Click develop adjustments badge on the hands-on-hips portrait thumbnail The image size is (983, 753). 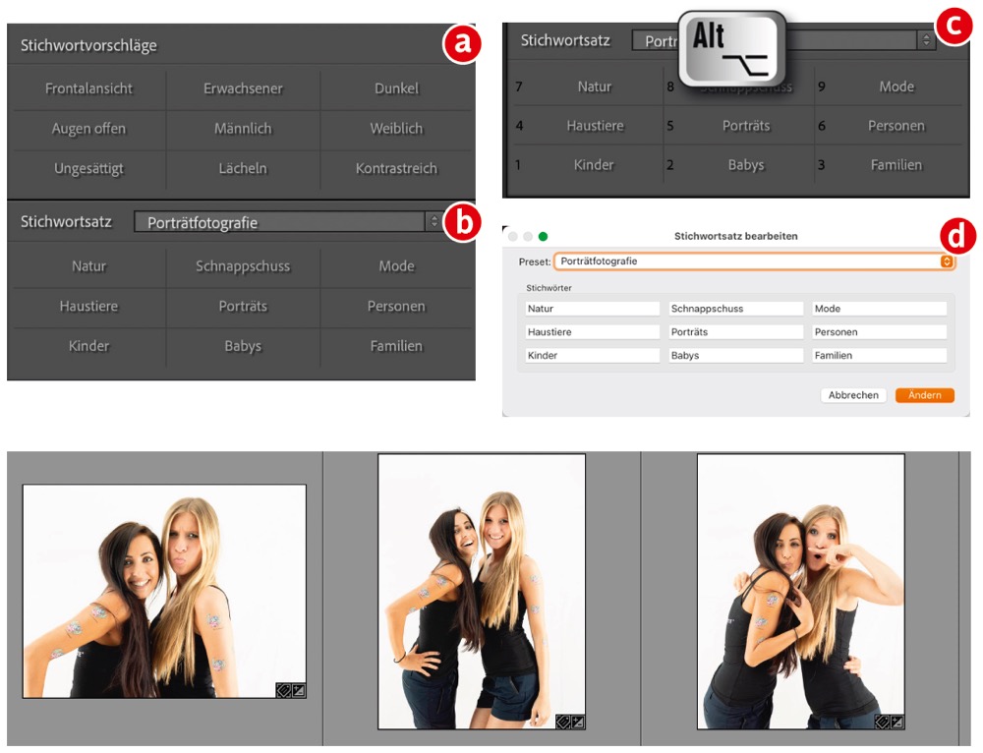pos(578,723)
